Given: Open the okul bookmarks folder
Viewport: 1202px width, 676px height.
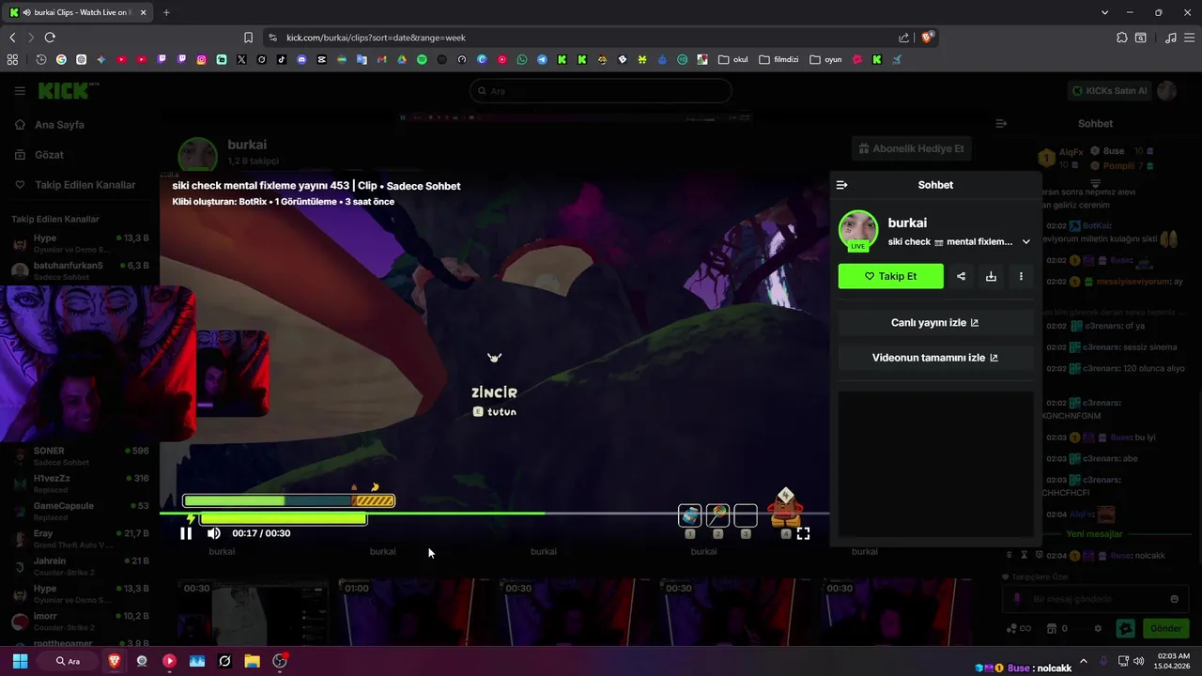Looking at the screenshot, I should (x=733, y=59).
